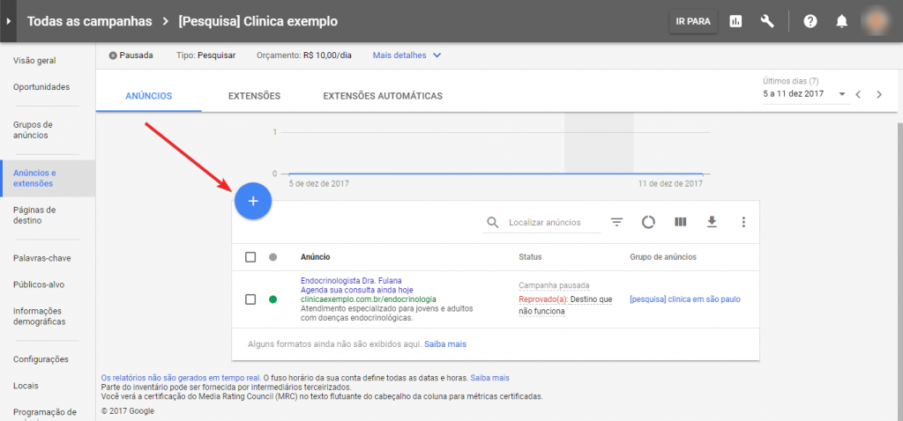Open the wrench tools menu
The width and height of the screenshot is (903, 421).
tap(767, 22)
